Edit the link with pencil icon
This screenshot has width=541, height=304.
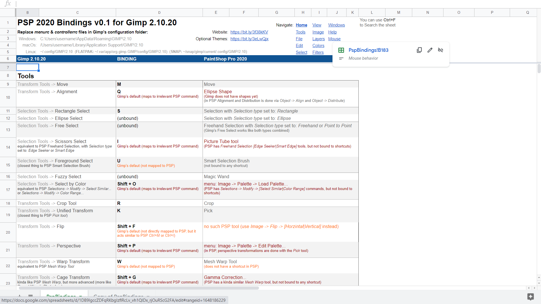430,50
